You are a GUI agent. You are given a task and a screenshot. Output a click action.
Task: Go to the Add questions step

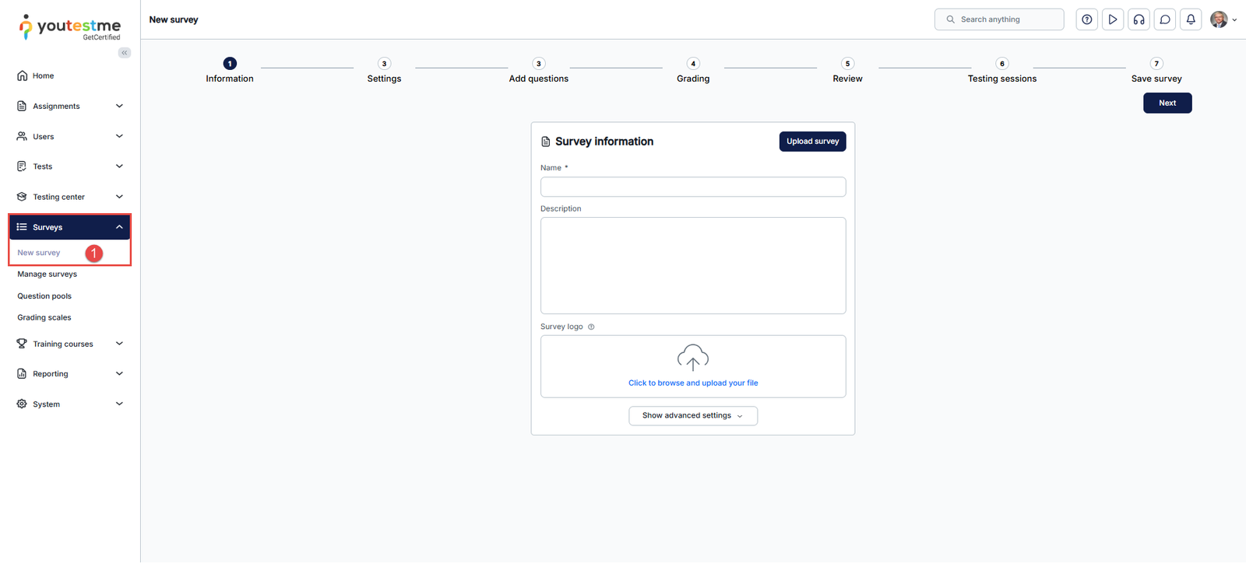point(539,70)
